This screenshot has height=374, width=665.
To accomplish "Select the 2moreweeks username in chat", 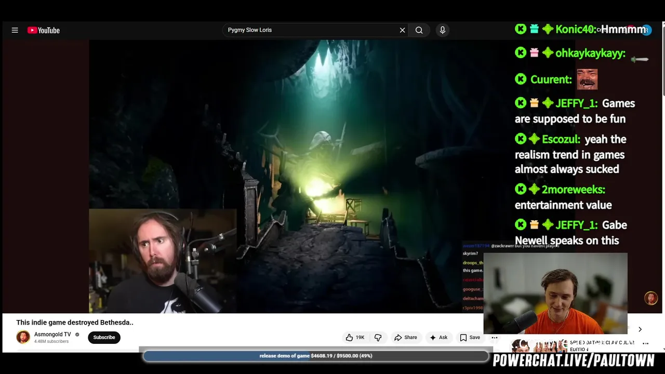I will click(574, 190).
